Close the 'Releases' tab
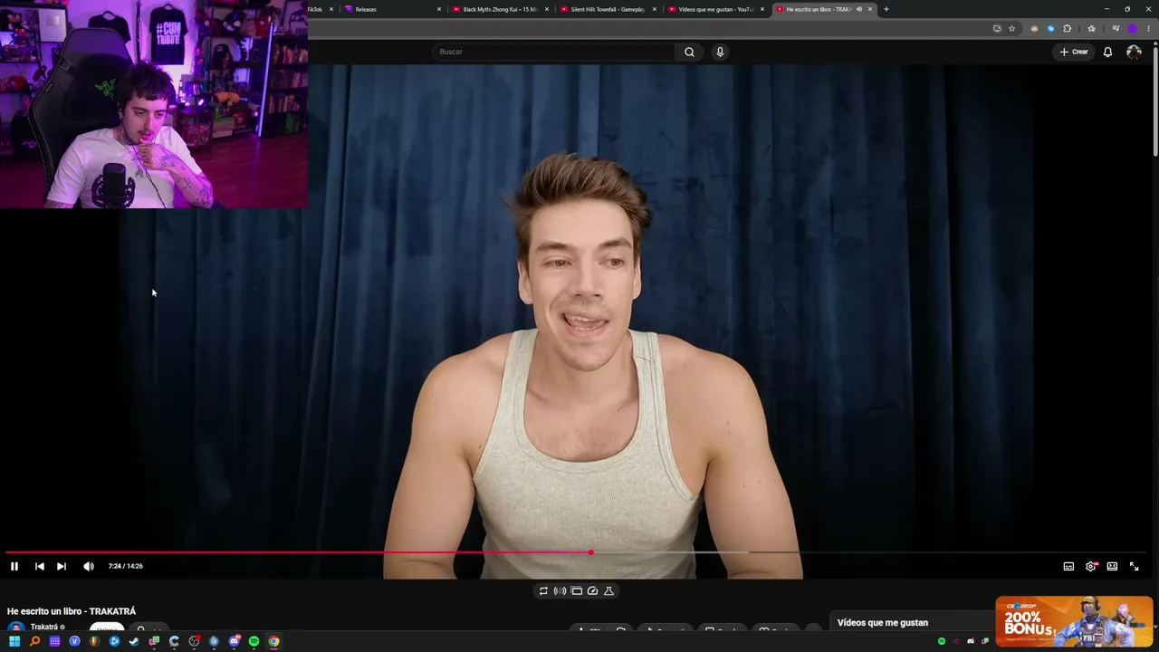1159x652 pixels. coord(439,9)
